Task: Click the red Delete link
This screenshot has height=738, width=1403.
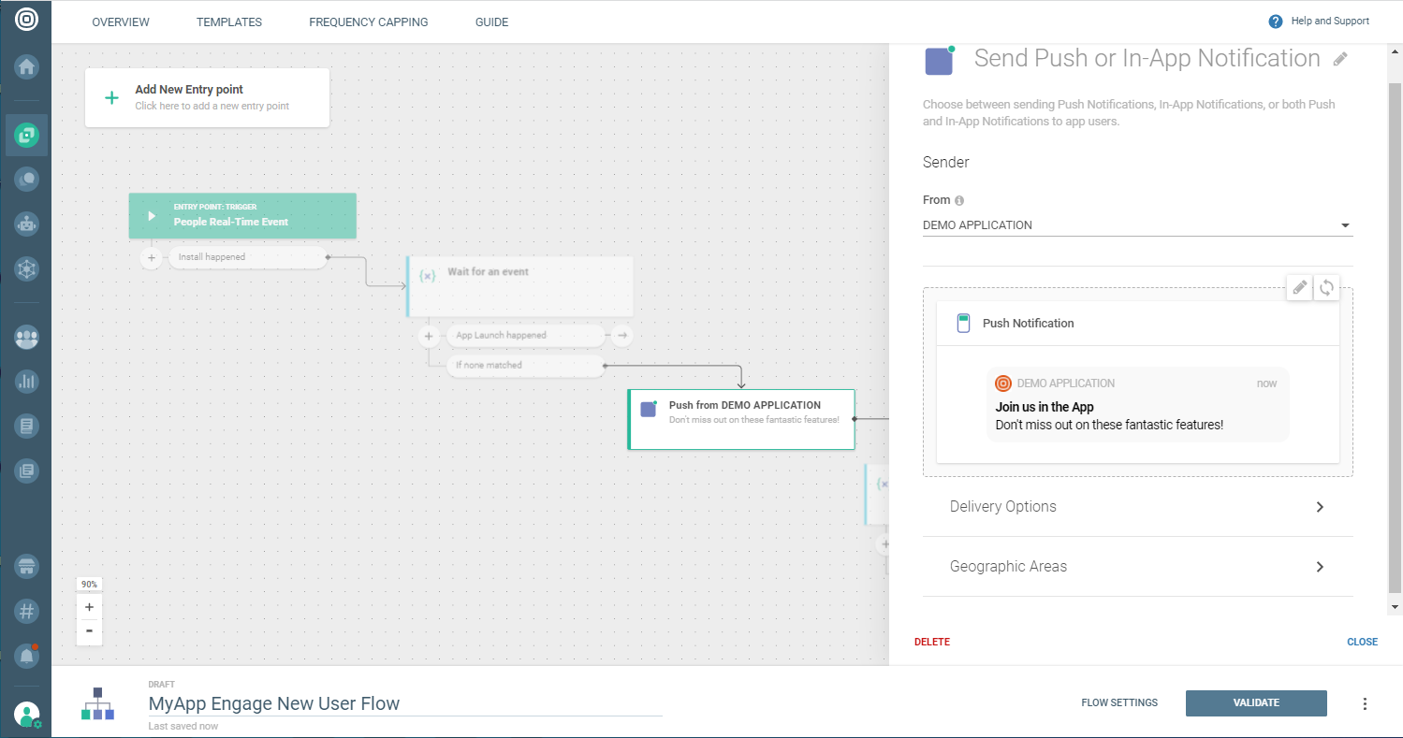Action: (931, 643)
